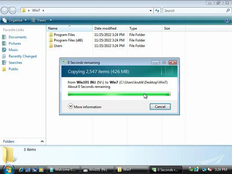Click the network tray icon
Screen dimensions: 232x174
[204, 169]
